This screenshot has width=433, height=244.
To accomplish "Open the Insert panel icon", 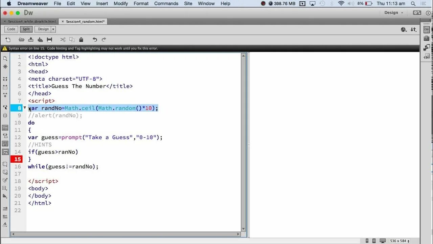I will pos(427,47).
